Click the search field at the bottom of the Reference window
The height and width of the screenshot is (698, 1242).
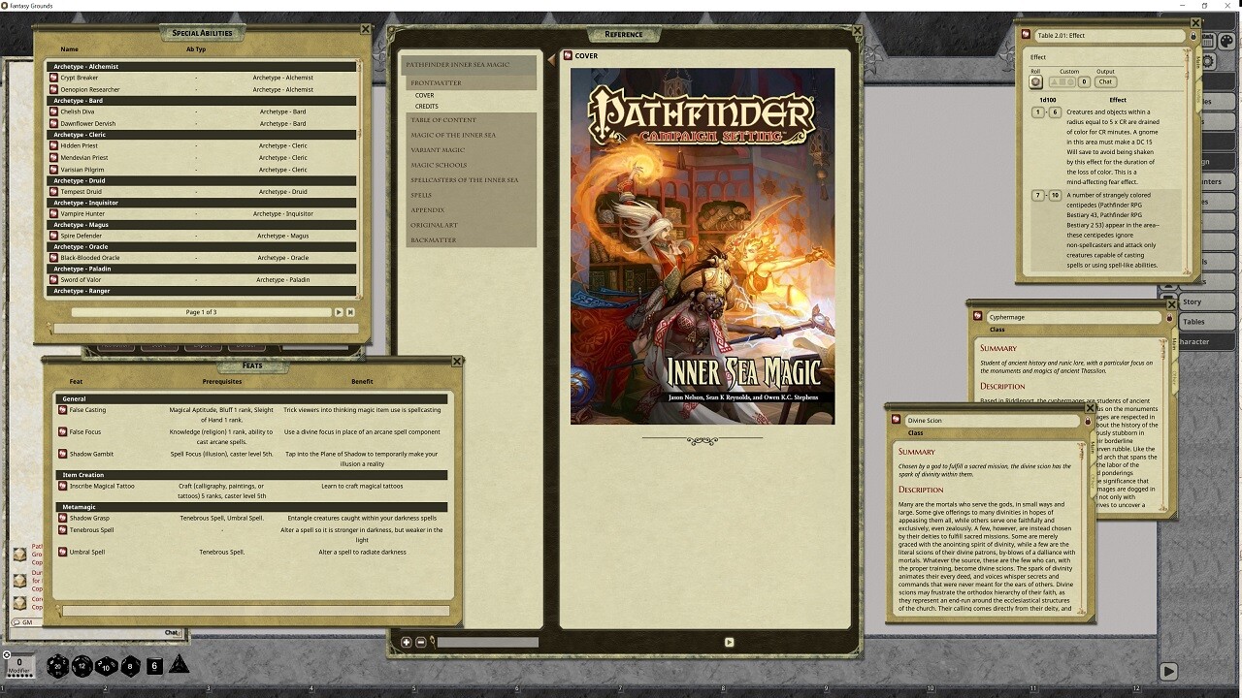pyautogui.click(x=487, y=642)
